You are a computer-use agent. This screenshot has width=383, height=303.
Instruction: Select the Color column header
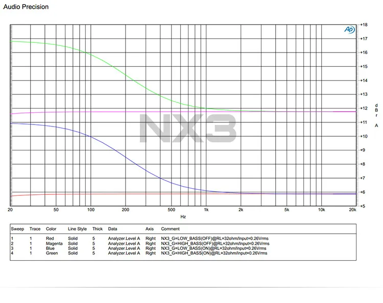51,229
